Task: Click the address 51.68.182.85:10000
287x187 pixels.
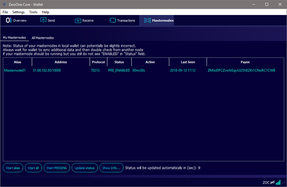Action: click(x=47, y=70)
